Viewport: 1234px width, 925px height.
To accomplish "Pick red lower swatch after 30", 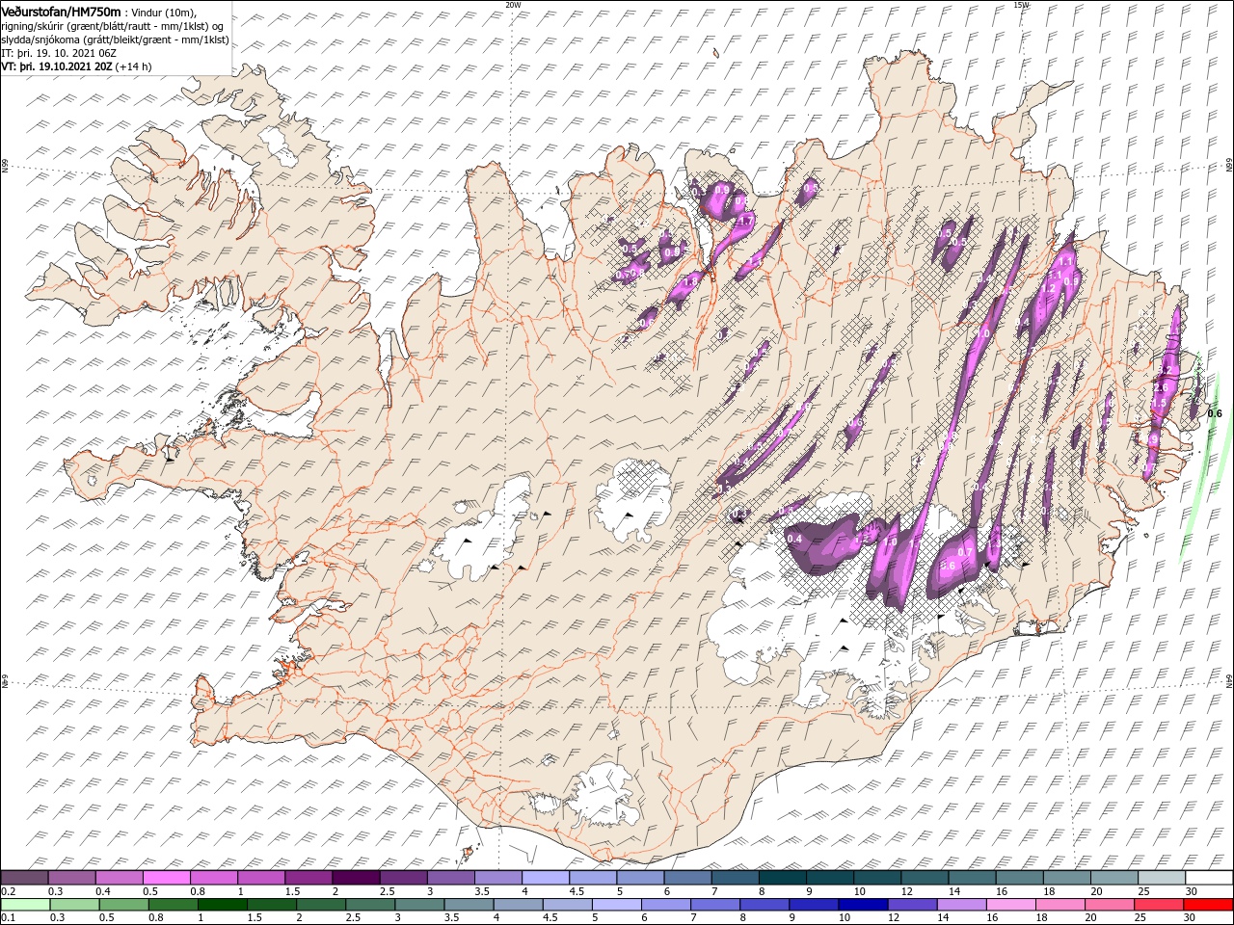I will tap(1207, 905).
